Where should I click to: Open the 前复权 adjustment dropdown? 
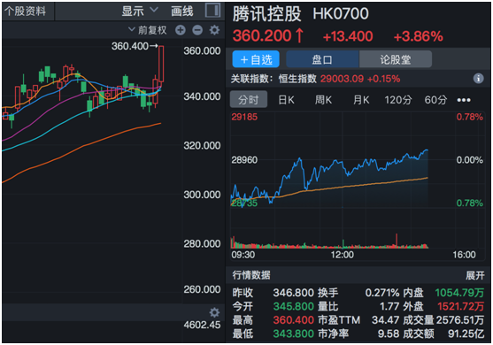coord(148,30)
